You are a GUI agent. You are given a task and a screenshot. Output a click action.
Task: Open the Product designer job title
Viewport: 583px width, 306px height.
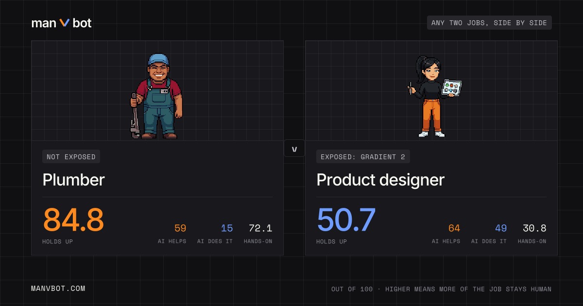[380, 180]
